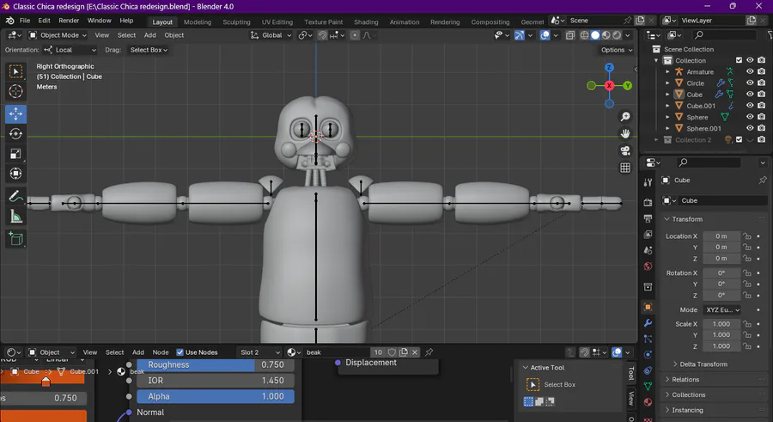Click beak material name field

click(x=336, y=352)
